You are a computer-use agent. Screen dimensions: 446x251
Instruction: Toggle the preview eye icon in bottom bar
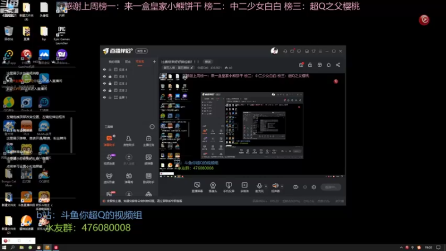point(305,187)
